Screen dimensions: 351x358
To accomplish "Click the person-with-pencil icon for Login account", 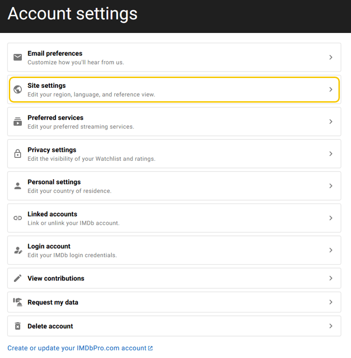I will [x=18, y=250].
